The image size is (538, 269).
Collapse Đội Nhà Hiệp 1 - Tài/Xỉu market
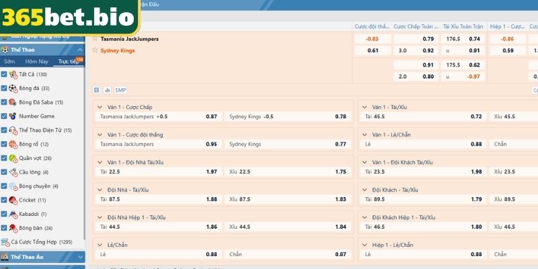click(x=100, y=217)
